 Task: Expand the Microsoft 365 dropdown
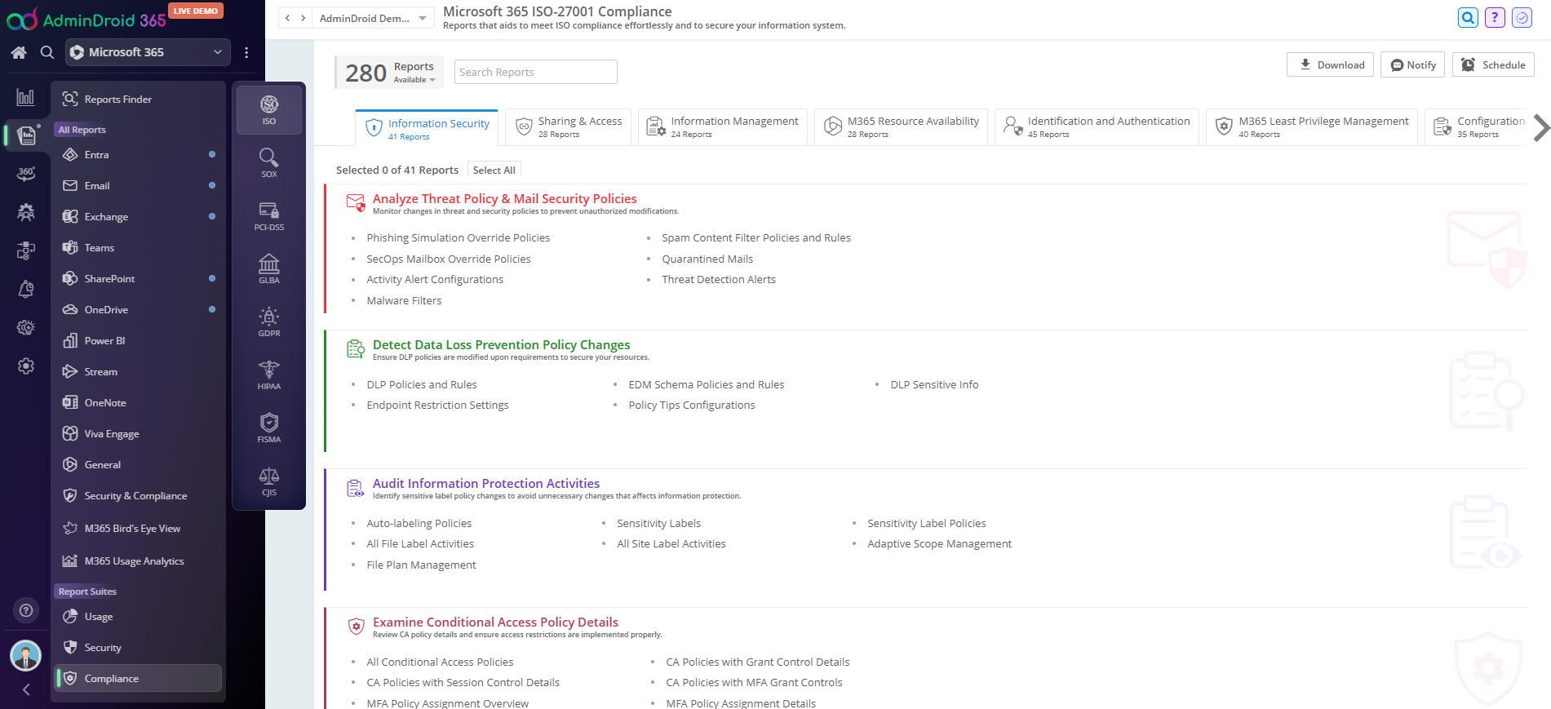click(148, 52)
